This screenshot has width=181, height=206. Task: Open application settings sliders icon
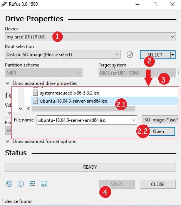(32, 184)
